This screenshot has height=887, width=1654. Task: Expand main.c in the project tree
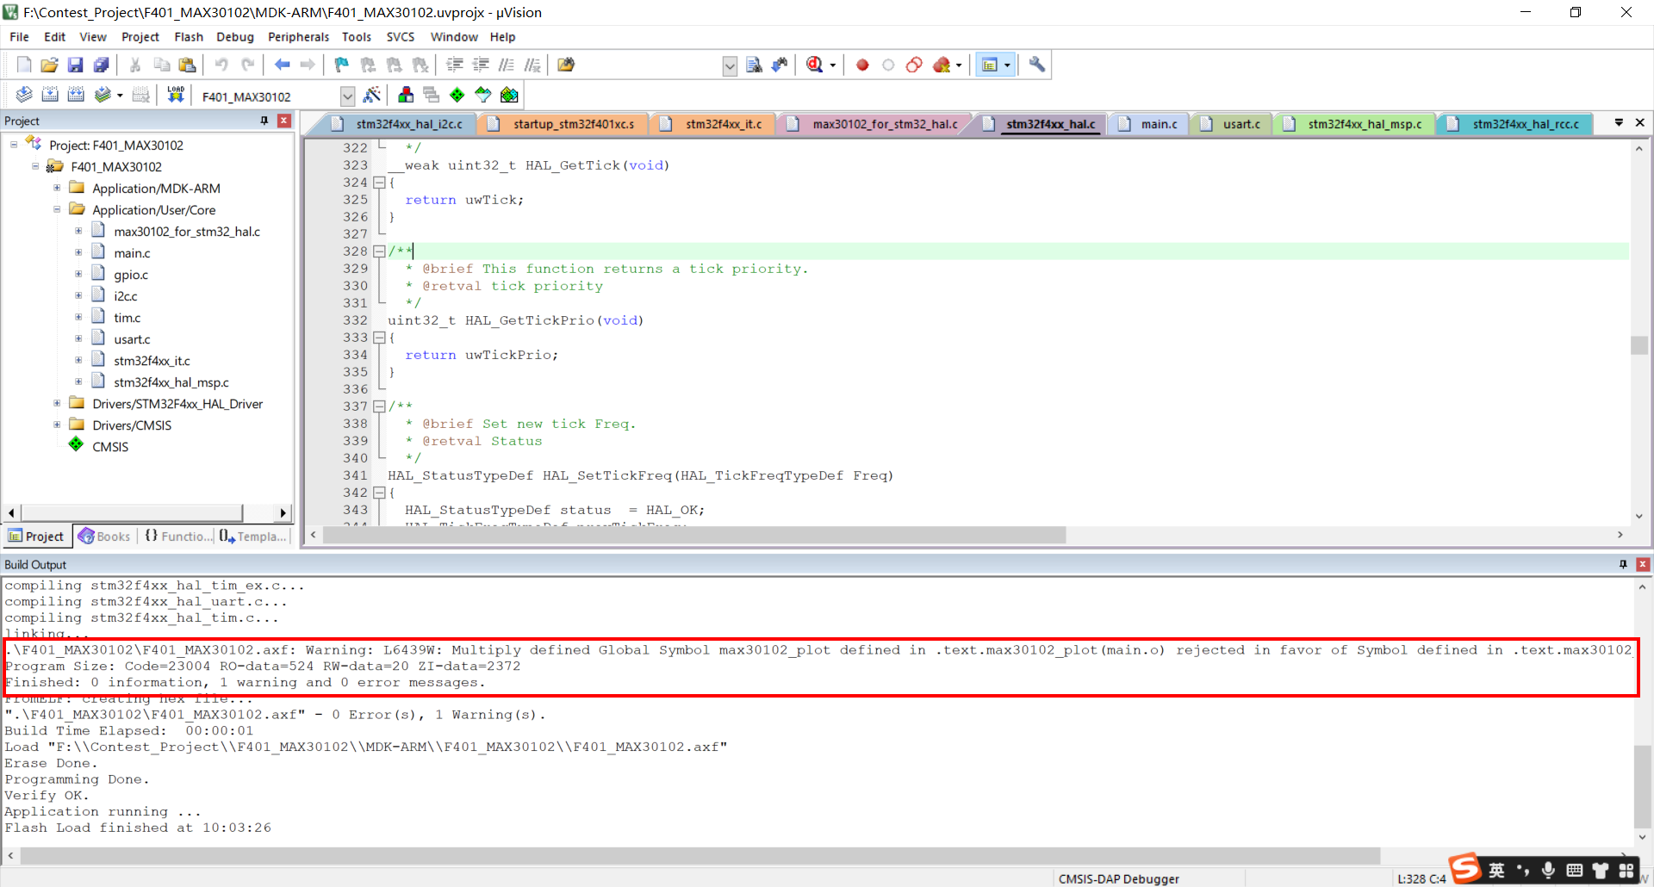tap(78, 252)
